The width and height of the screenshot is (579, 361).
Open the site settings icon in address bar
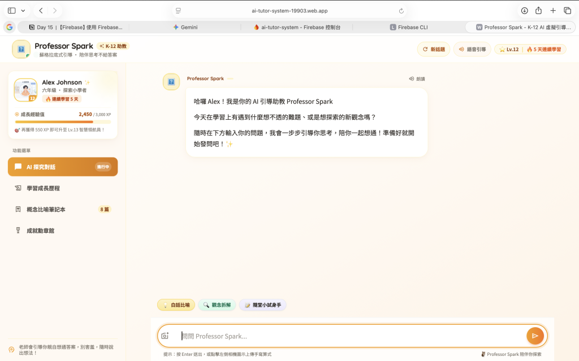click(x=178, y=11)
